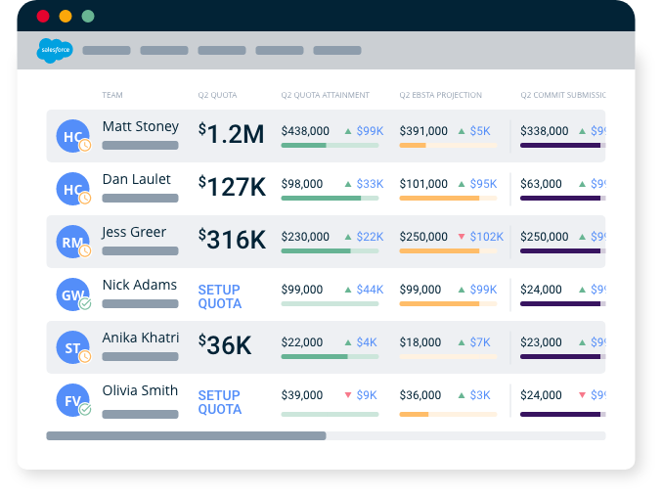Click Jess Greer's RM avatar

tap(71, 242)
